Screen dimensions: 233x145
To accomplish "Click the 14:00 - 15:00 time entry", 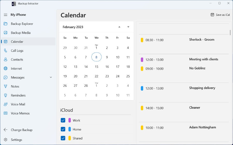I will 154,108.
